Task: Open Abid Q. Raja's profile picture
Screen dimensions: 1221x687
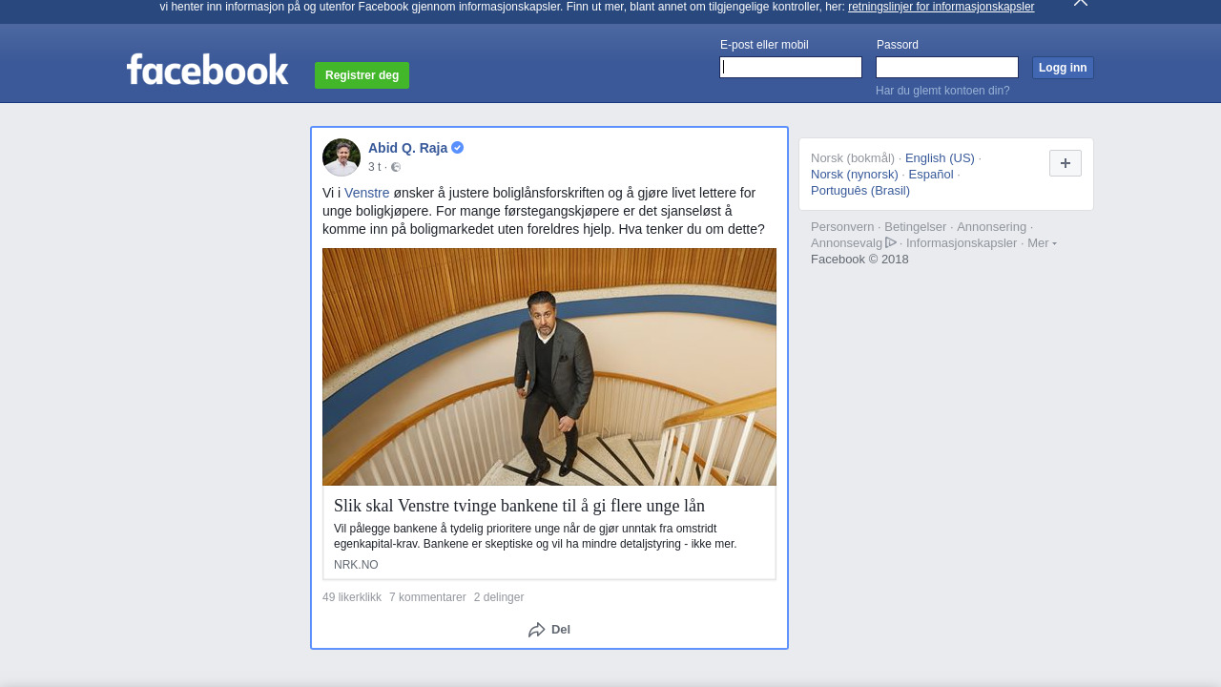Action: (x=341, y=157)
